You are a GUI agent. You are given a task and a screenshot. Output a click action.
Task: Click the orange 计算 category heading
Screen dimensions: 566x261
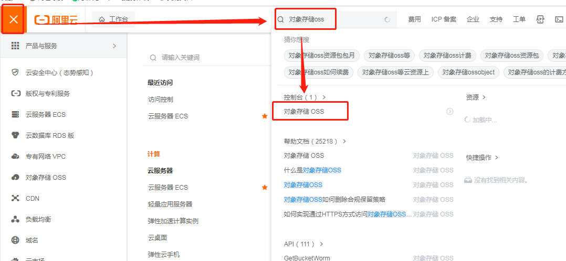pos(154,154)
